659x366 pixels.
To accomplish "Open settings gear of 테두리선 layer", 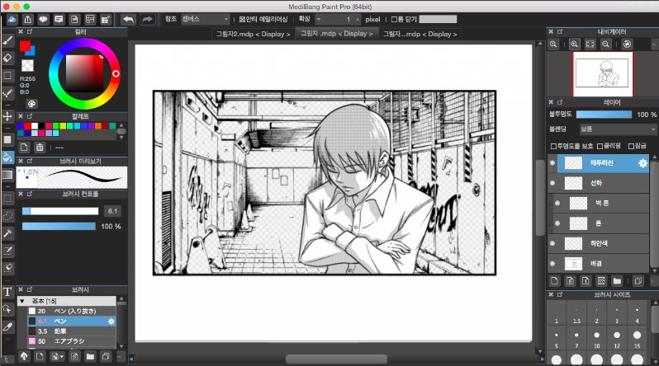I will coord(642,163).
